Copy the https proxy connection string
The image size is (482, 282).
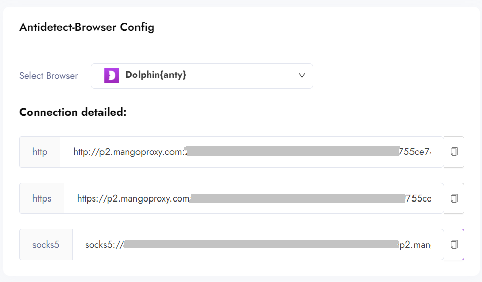[454, 198]
